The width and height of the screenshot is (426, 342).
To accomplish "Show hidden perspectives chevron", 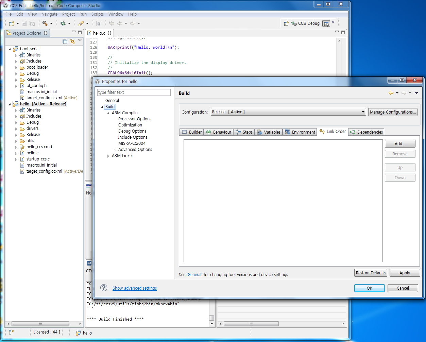I will [333, 22].
